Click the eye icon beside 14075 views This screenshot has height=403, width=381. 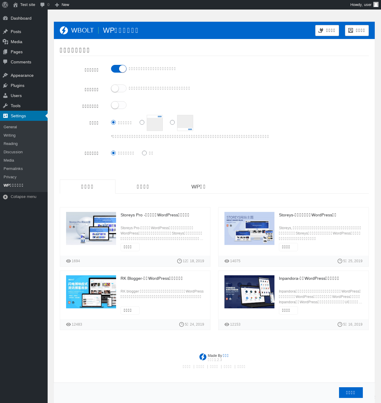(227, 261)
